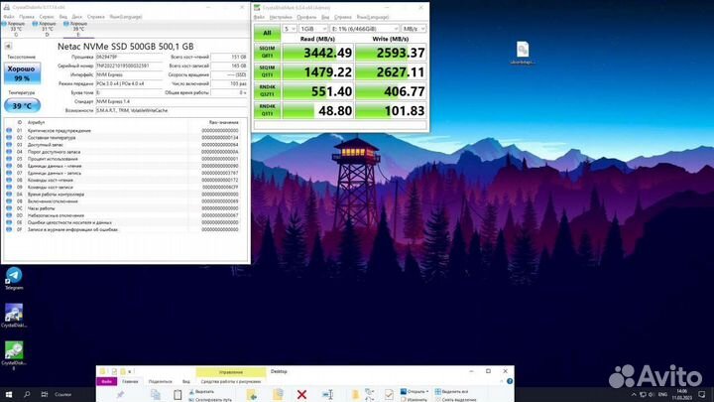Run all benchmarks with the All button
The width and height of the screenshot is (714, 402).
point(267,33)
